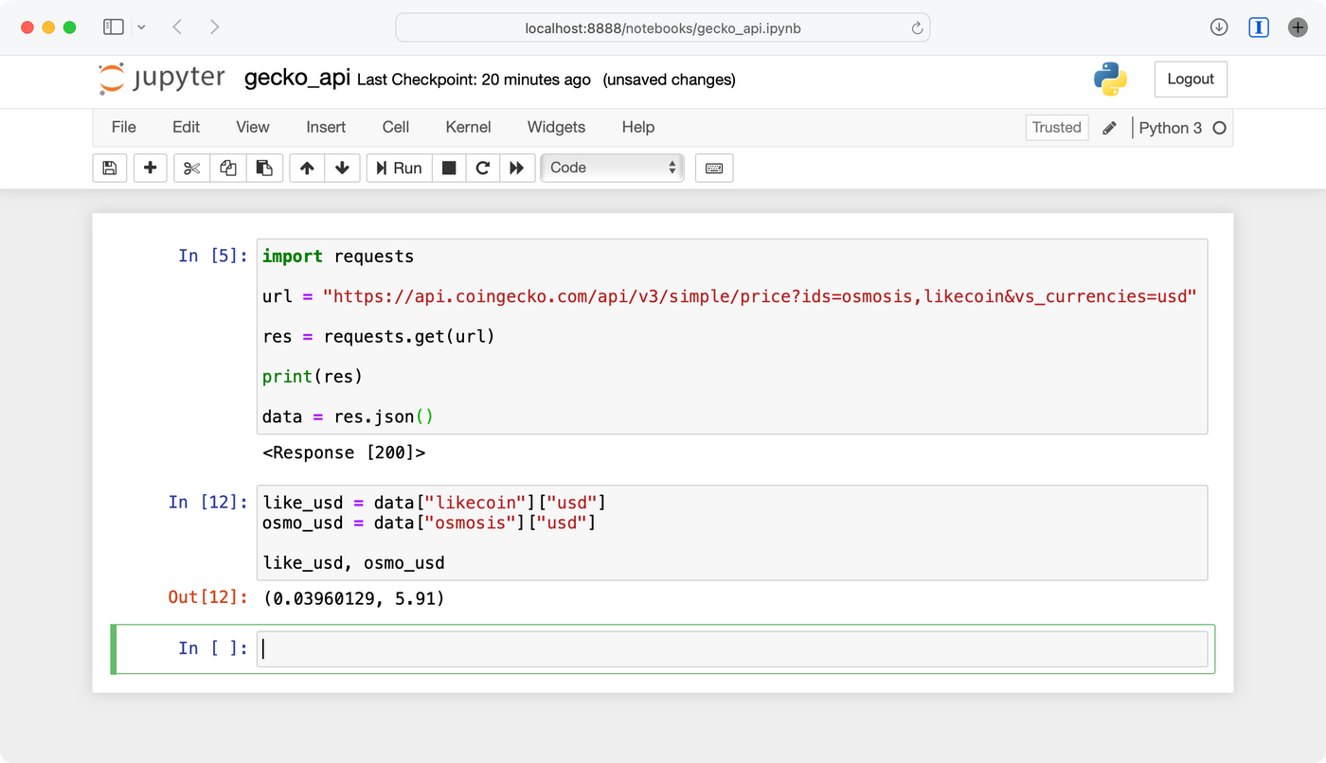Go to Jupyter home via logo
This screenshot has height=763, width=1326.
point(162,79)
